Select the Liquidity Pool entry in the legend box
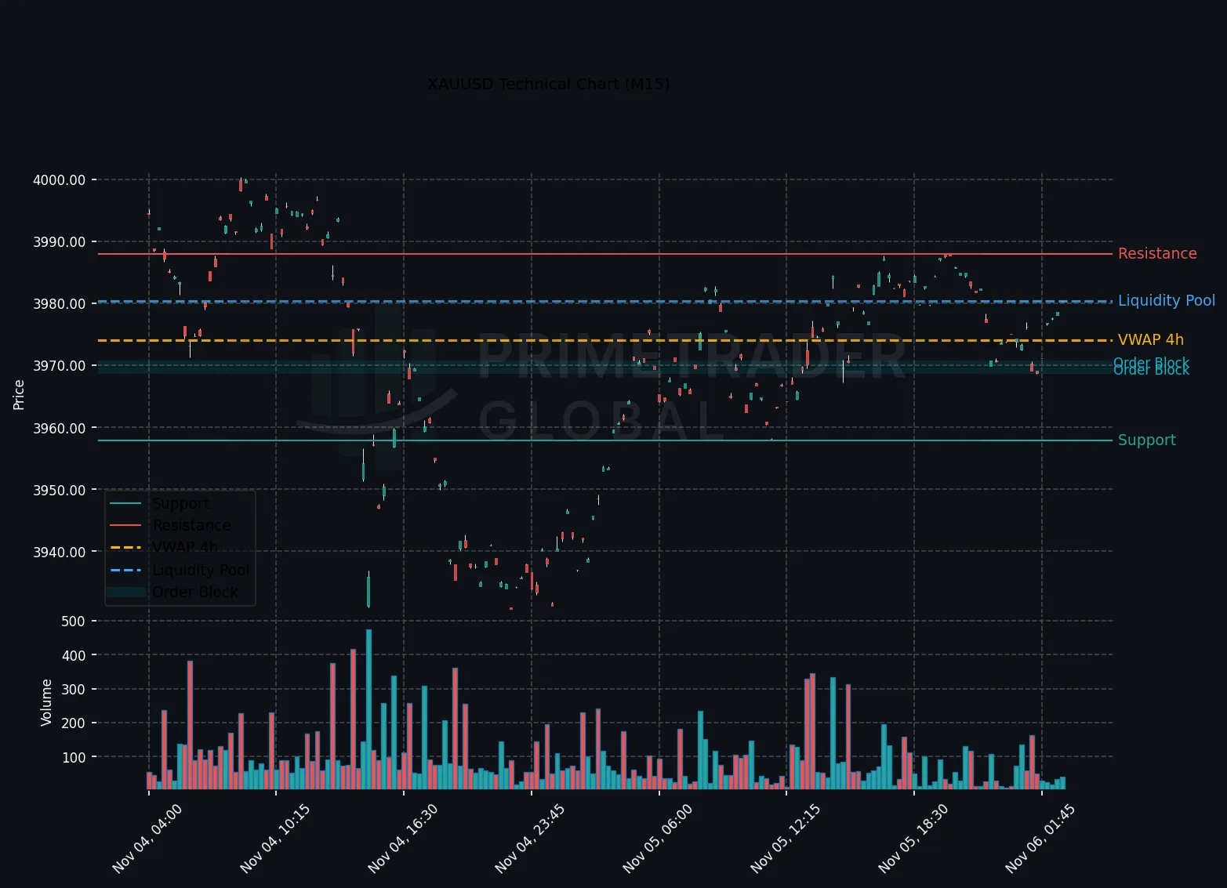Viewport: 1227px width, 888px height. [x=201, y=571]
